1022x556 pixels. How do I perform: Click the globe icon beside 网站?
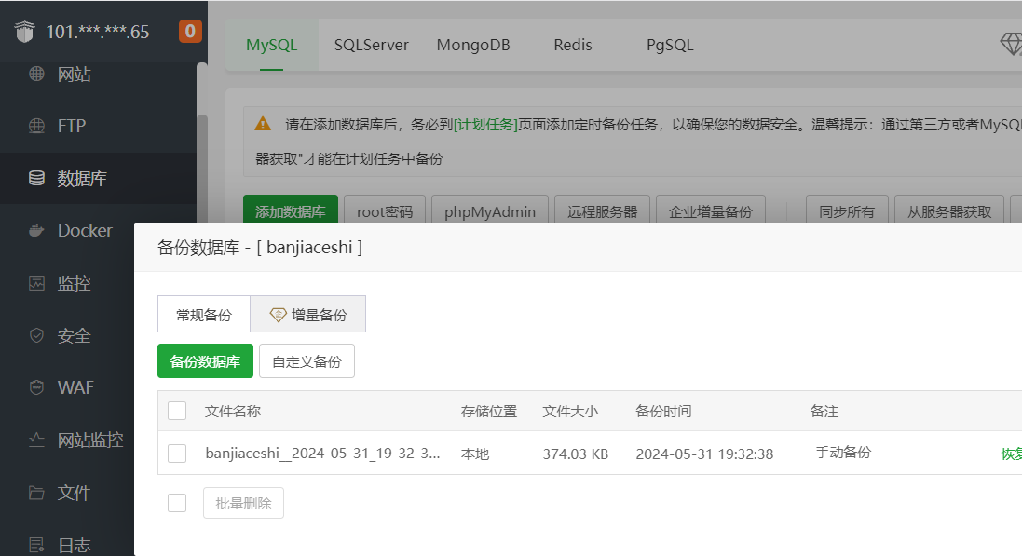(36, 74)
